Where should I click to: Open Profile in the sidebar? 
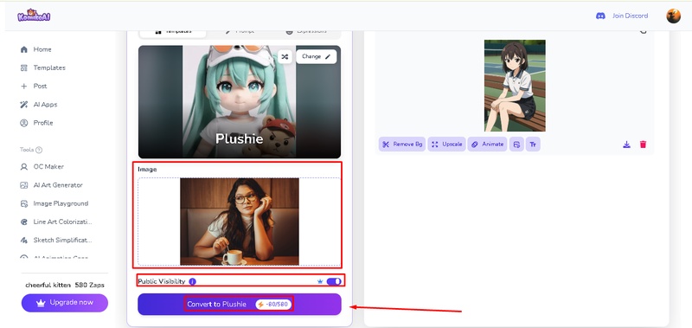coord(36,123)
